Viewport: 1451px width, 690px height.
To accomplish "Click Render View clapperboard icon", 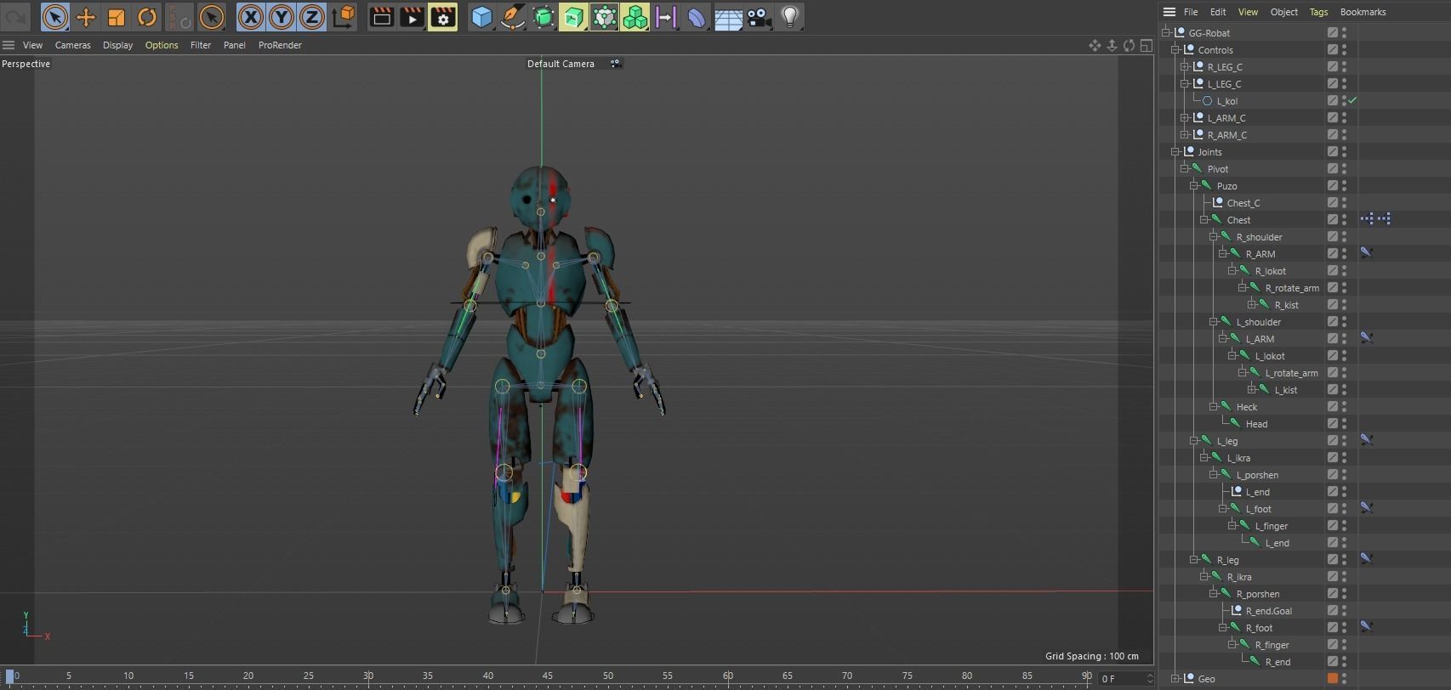I will pos(381,17).
